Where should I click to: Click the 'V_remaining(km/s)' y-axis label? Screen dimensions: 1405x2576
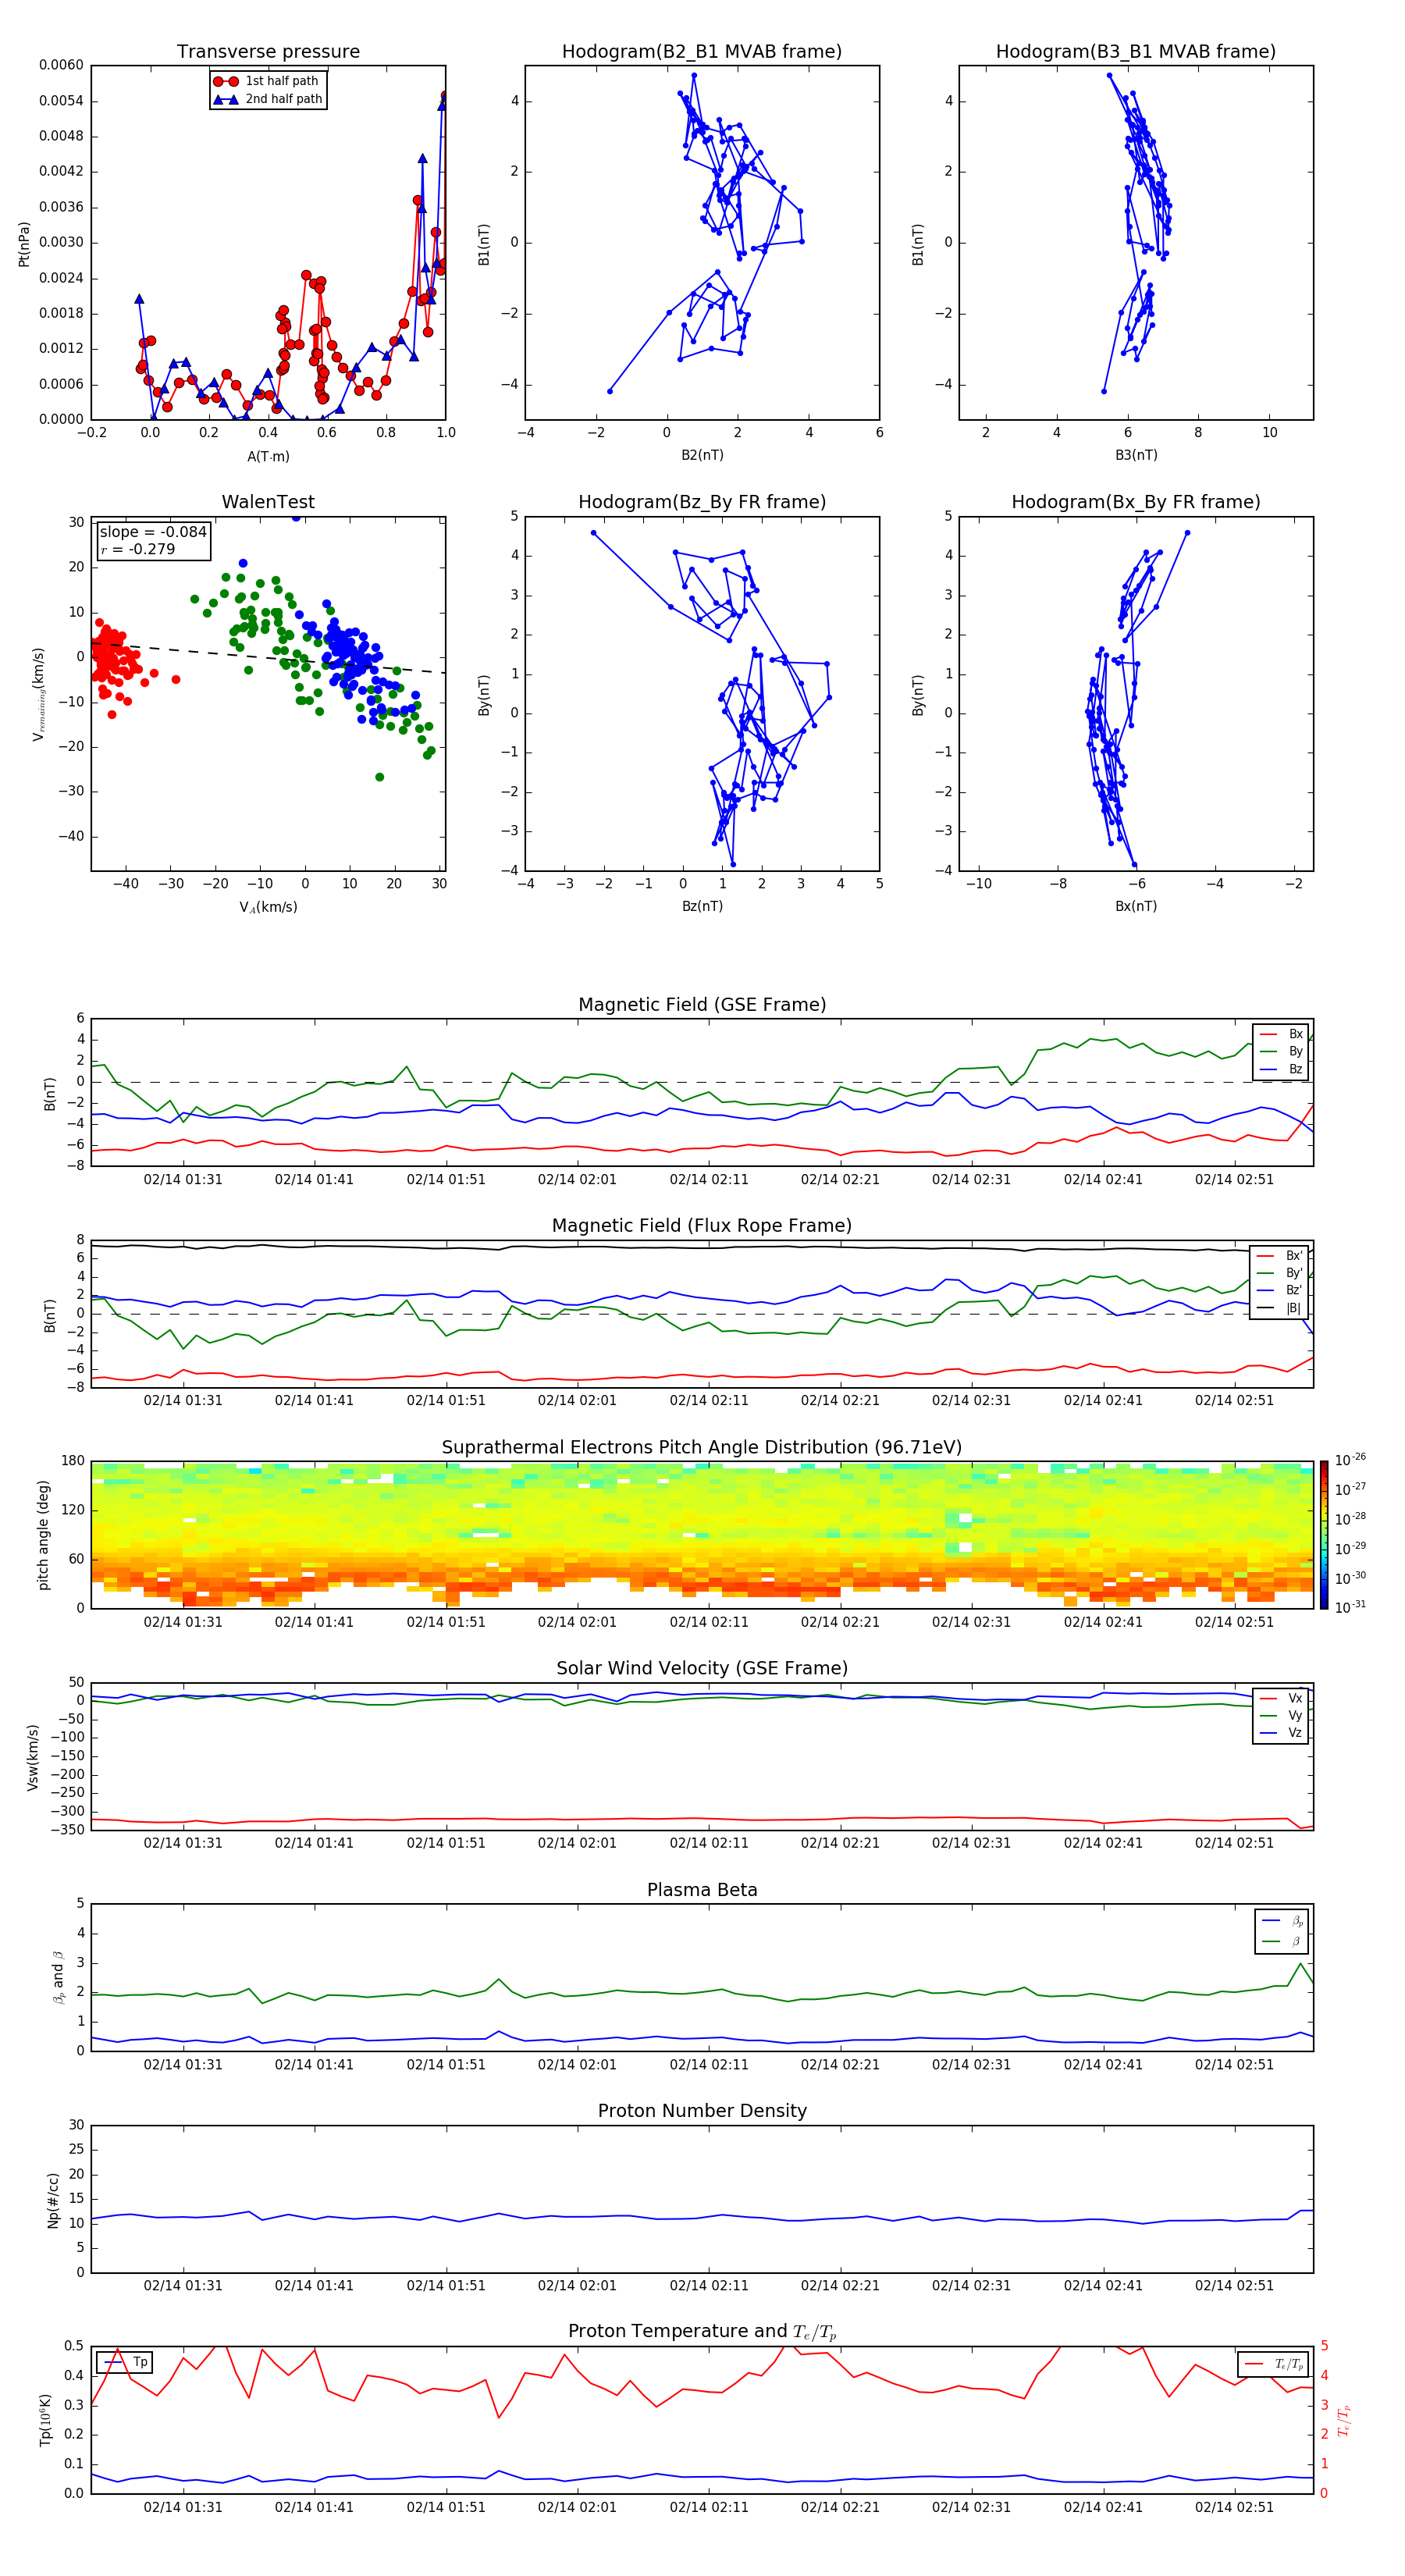38,694
